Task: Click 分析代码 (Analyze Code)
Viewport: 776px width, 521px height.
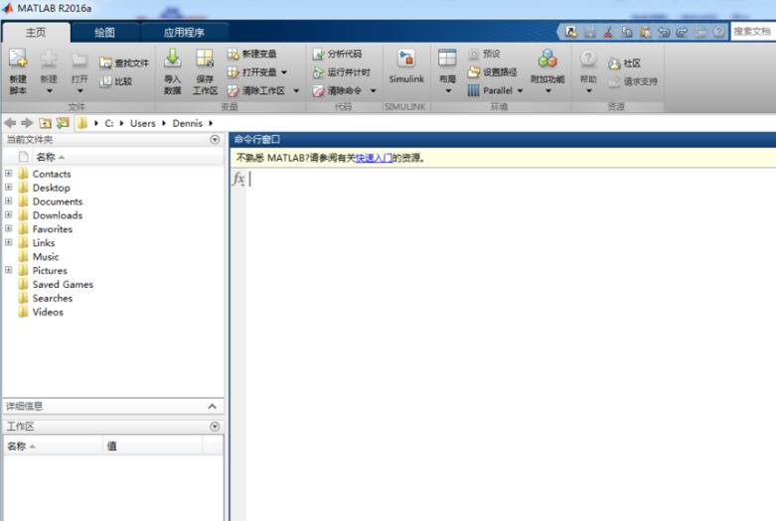Action: pos(337,54)
